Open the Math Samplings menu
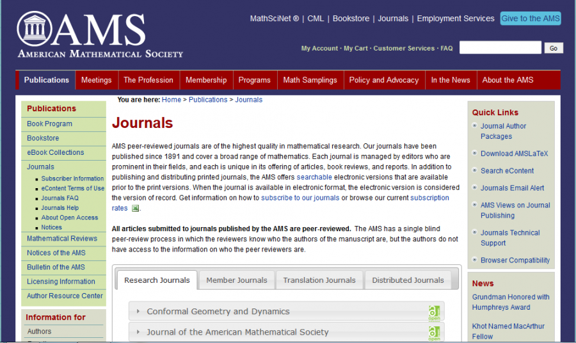 [x=310, y=80]
